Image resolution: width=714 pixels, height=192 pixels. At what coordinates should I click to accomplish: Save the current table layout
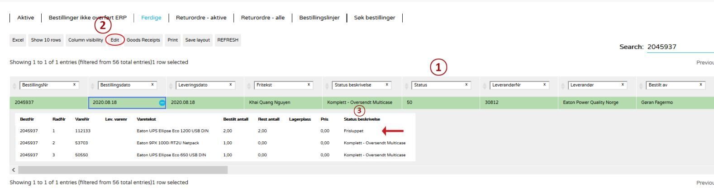pos(198,40)
